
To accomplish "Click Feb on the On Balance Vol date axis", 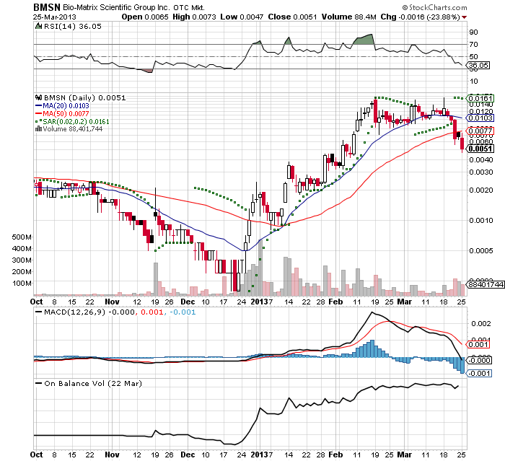I will click(x=335, y=455).
